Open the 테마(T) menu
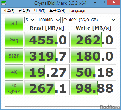This screenshot has width=121, height=110. [40, 11]
